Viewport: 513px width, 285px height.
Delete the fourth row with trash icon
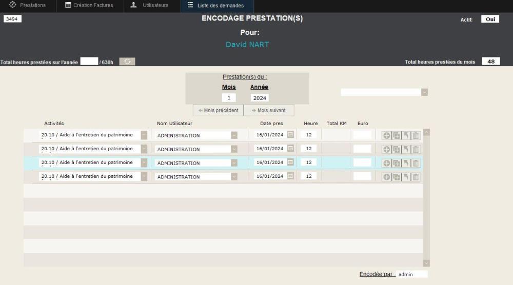pos(416,177)
